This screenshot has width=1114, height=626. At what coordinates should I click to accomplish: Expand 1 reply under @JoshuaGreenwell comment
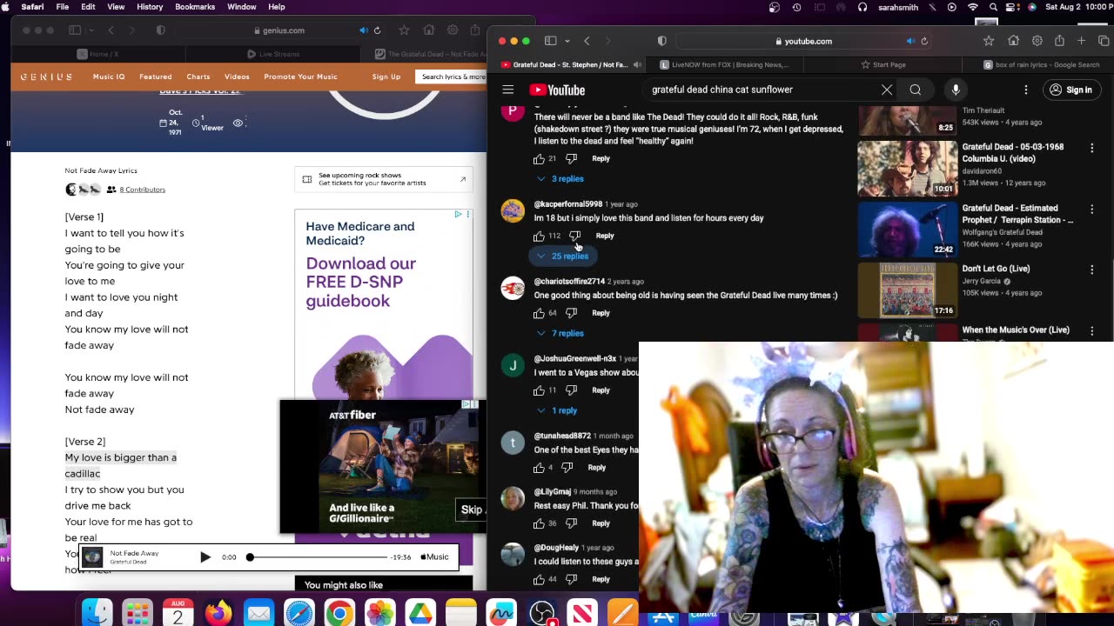[x=557, y=410]
